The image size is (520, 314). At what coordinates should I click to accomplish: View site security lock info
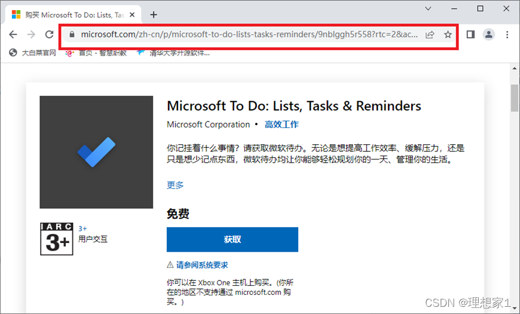click(x=72, y=34)
